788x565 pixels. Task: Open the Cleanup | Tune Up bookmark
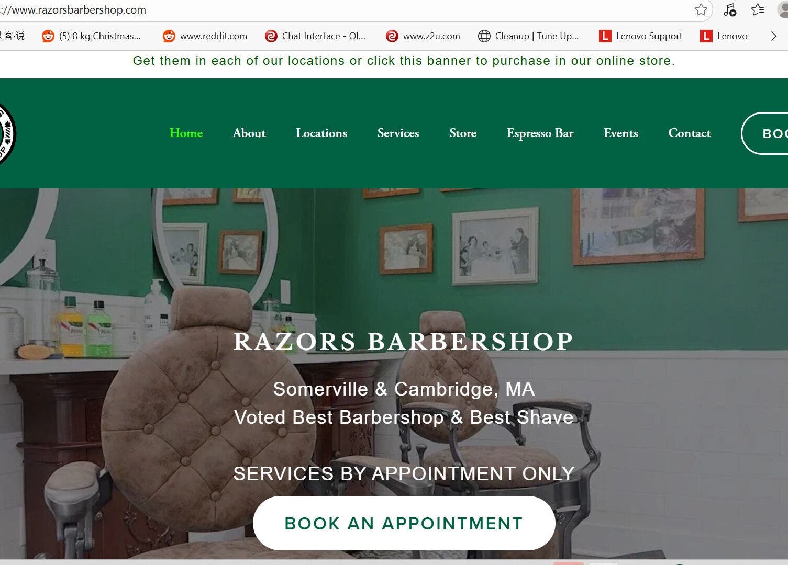coord(528,36)
